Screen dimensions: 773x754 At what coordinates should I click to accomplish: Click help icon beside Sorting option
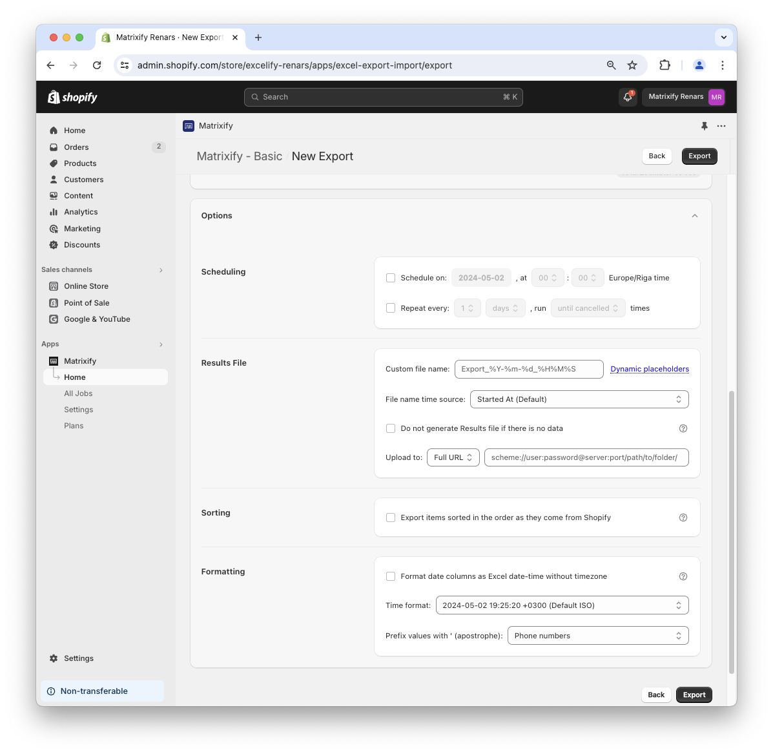tap(683, 518)
